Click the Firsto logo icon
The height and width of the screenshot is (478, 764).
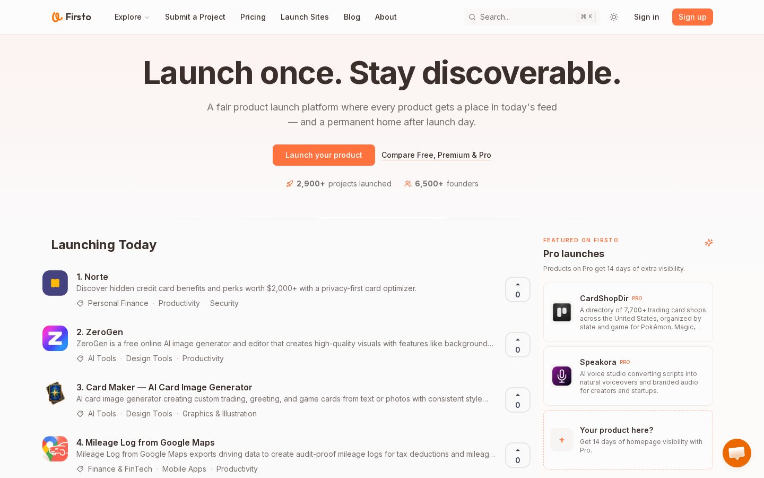tap(57, 17)
